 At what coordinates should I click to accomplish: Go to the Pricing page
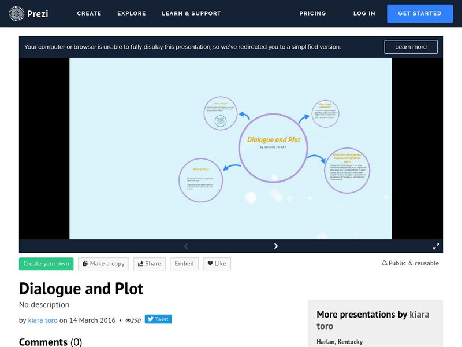(x=312, y=13)
